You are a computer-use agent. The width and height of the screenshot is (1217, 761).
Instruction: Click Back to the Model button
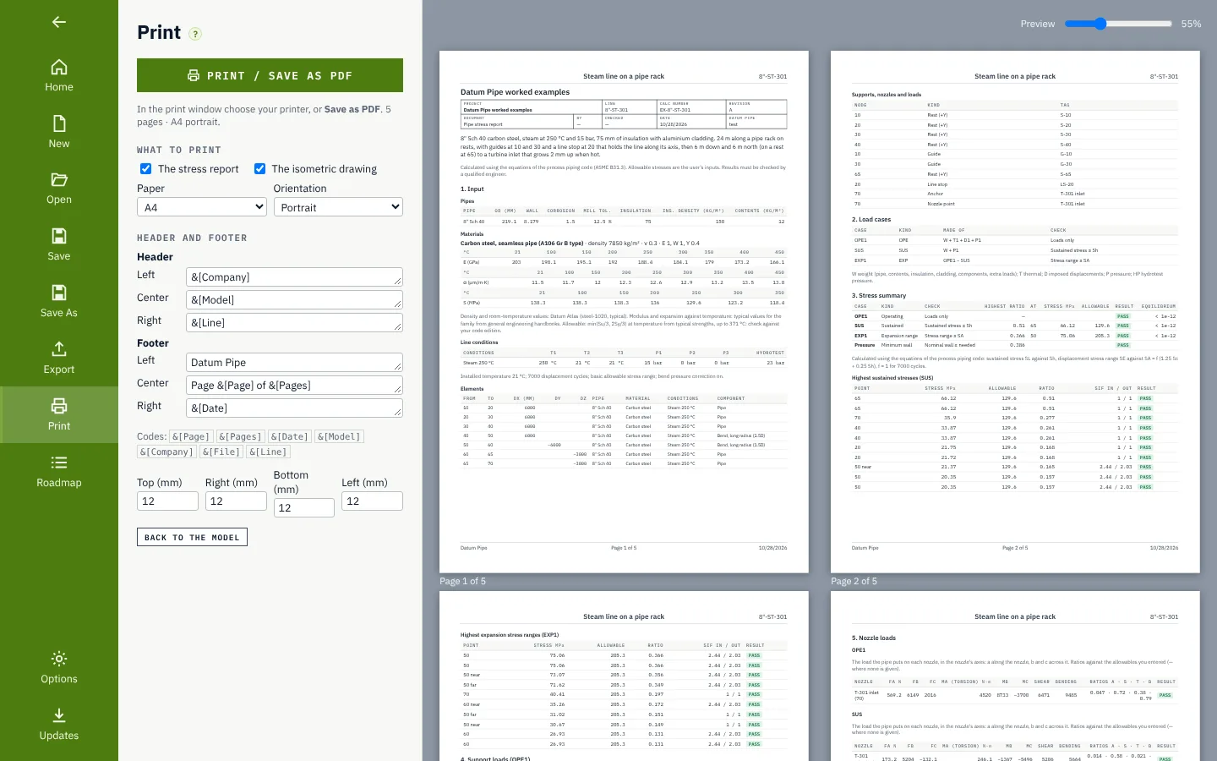tap(192, 537)
